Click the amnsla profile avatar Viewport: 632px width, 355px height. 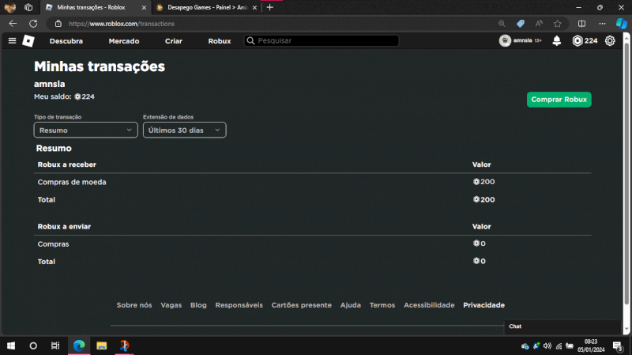click(x=506, y=40)
